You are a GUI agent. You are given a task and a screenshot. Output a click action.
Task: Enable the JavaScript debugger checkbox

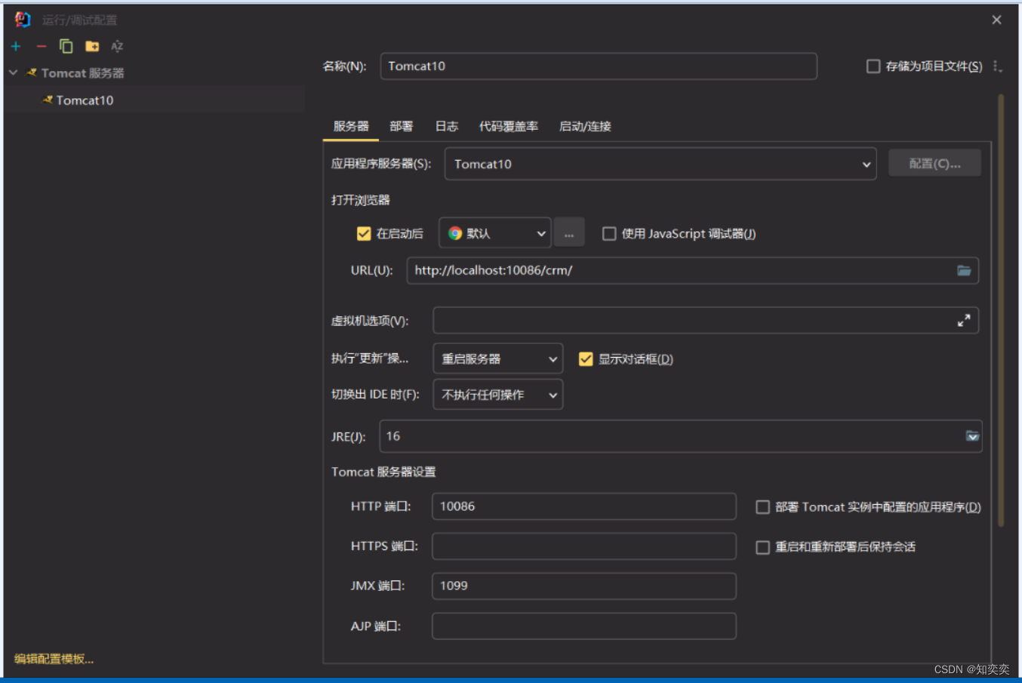coord(609,234)
